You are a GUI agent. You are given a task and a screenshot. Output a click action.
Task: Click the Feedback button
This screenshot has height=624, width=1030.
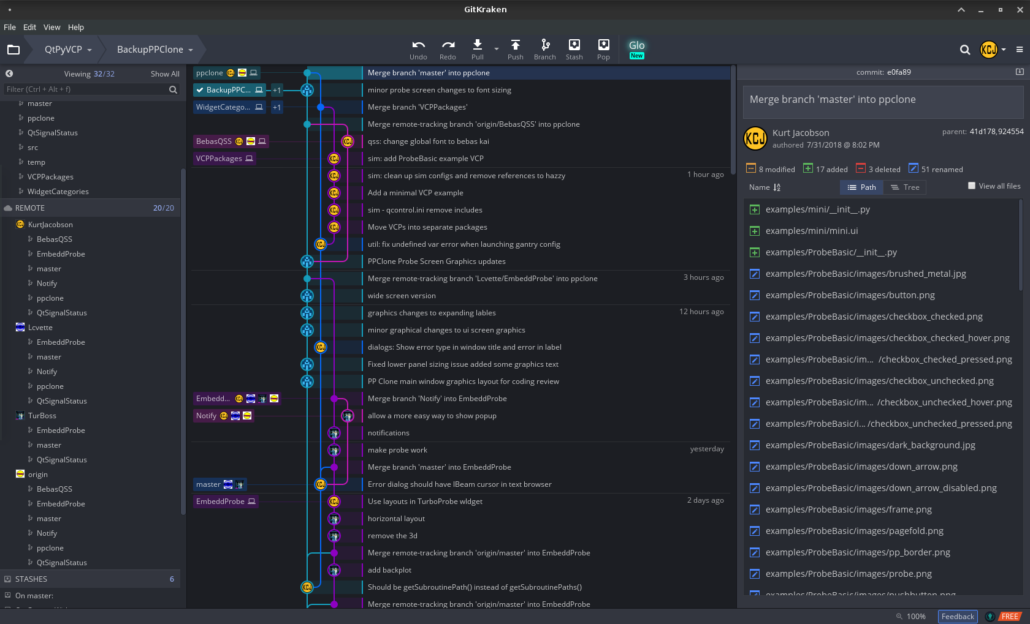(958, 617)
